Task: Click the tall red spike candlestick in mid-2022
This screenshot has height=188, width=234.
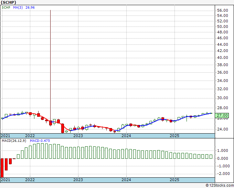Action: 51,68
